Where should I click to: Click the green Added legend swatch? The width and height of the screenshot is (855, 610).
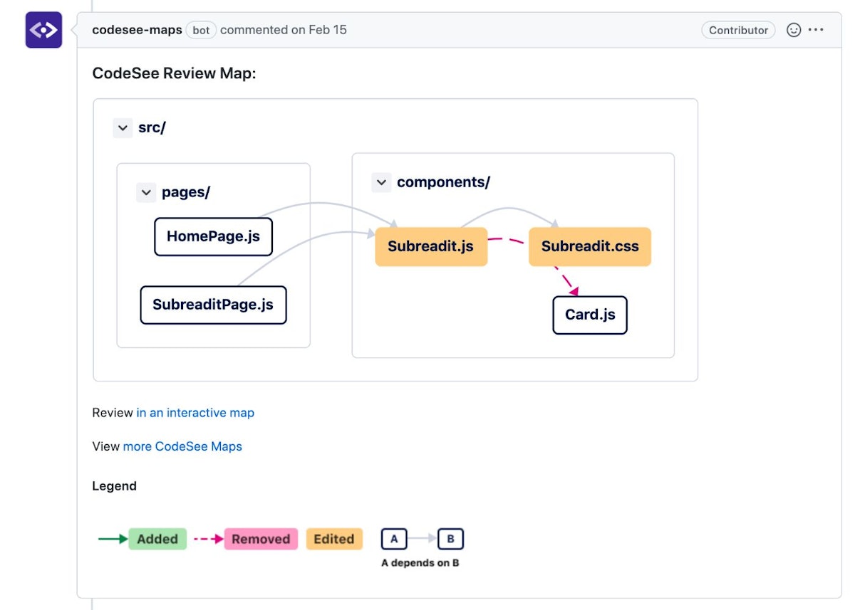tap(157, 539)
